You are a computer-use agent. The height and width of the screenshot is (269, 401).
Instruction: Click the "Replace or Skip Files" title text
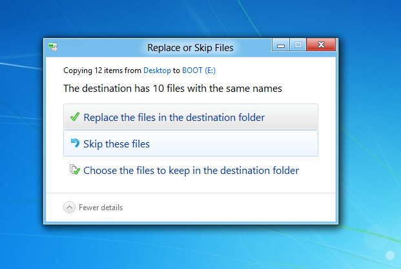click(x=190, y=47)
